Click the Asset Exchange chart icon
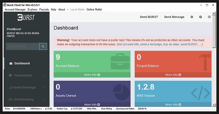 click(10, 87)
